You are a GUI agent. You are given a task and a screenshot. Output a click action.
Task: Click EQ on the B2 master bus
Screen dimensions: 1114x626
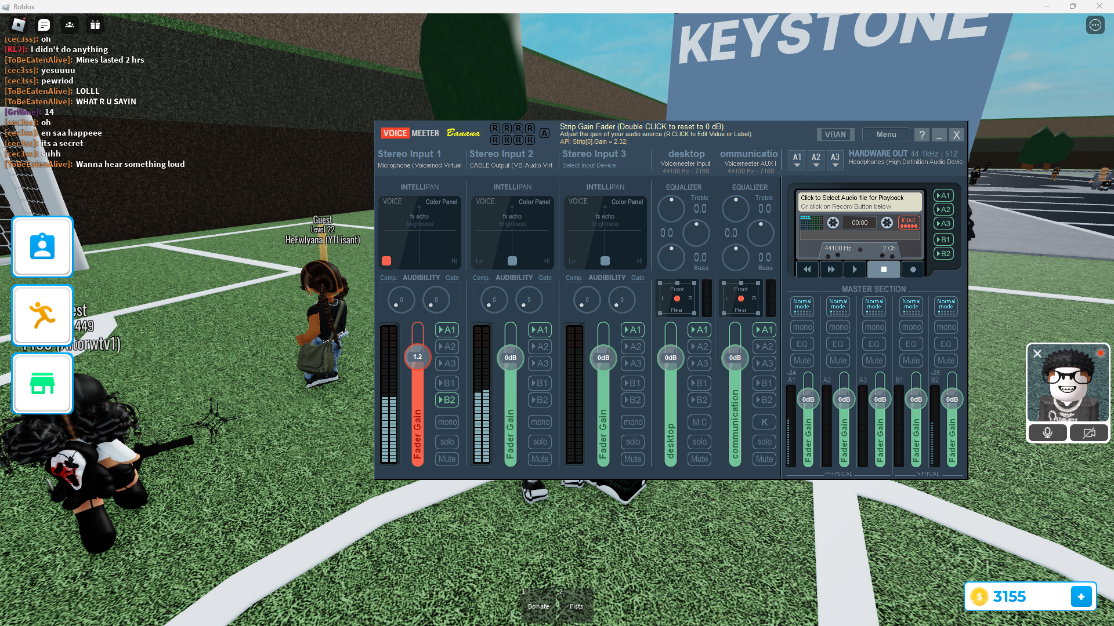946,344
